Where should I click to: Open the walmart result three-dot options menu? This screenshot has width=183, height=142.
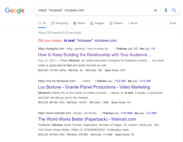(x=102, y=113)
